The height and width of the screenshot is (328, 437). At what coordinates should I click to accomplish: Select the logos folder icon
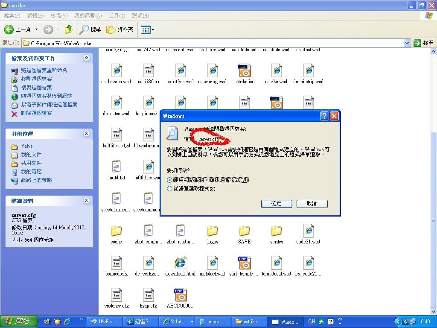coord(213,231)
